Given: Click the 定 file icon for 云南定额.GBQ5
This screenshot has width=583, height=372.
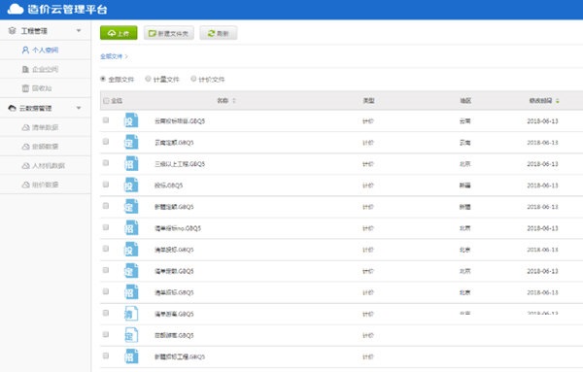Looking at the screenshot, I should [x=131, y=142].
